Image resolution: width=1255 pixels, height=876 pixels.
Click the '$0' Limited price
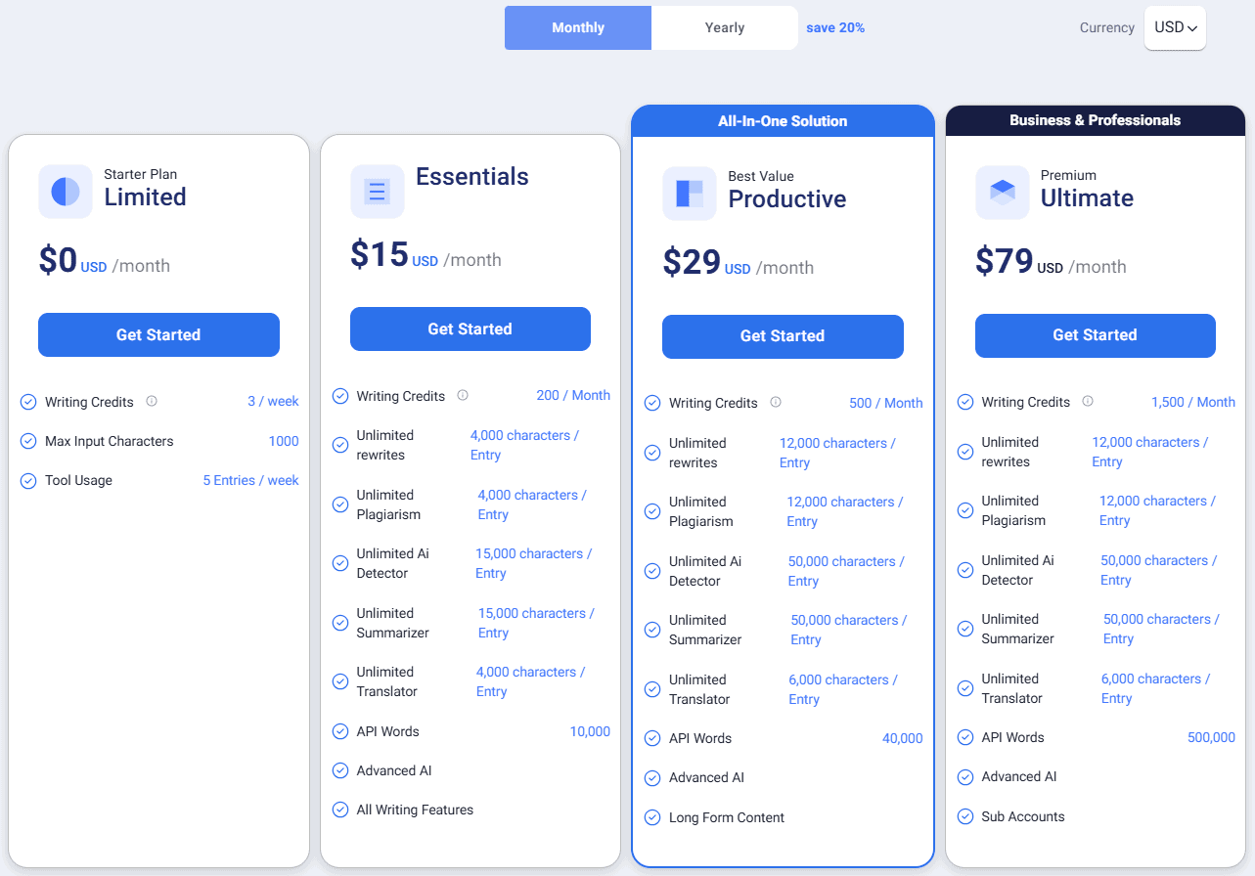click(58, 260)
